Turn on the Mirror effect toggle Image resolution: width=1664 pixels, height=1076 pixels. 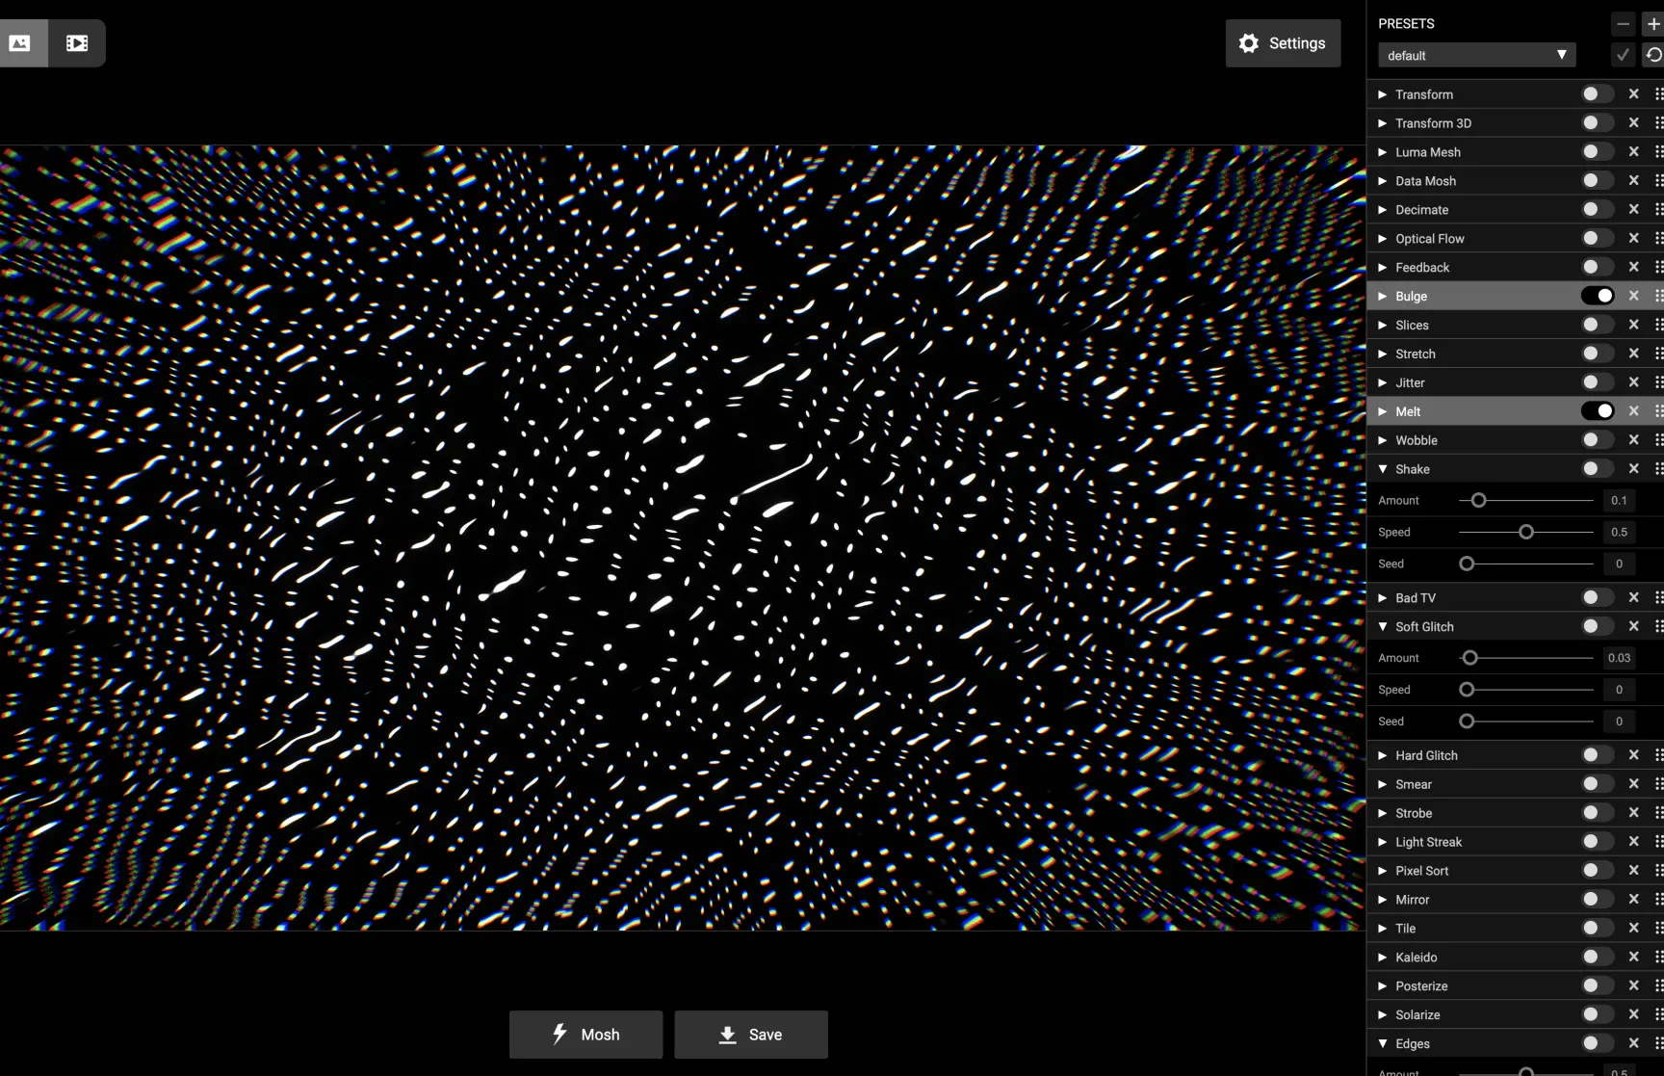(x=1598, y=901)
